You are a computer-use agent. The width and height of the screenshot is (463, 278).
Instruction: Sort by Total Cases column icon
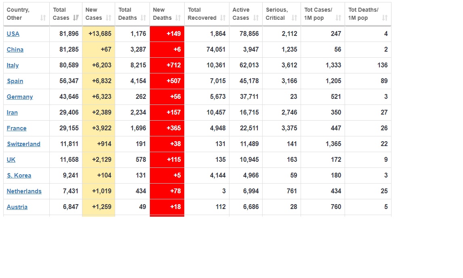coord(76,18)
